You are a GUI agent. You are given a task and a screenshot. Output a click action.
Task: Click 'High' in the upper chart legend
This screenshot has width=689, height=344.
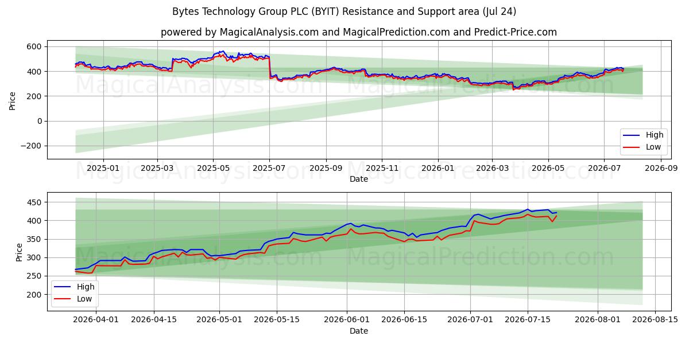654,135
